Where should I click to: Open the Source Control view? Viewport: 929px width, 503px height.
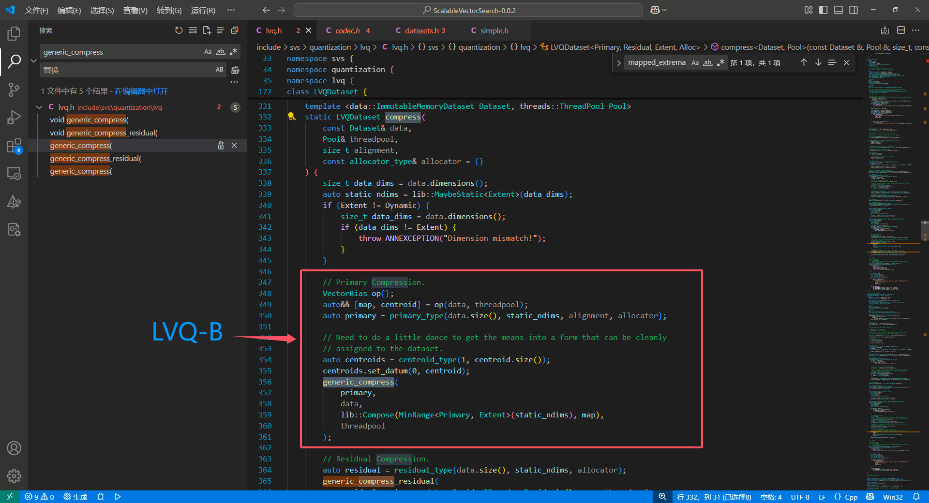(14, 89)
